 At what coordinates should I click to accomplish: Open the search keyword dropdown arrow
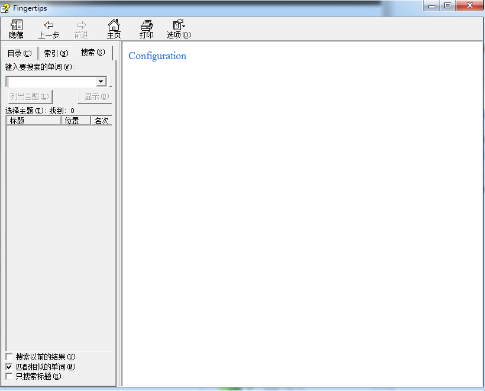pos(101,81)
